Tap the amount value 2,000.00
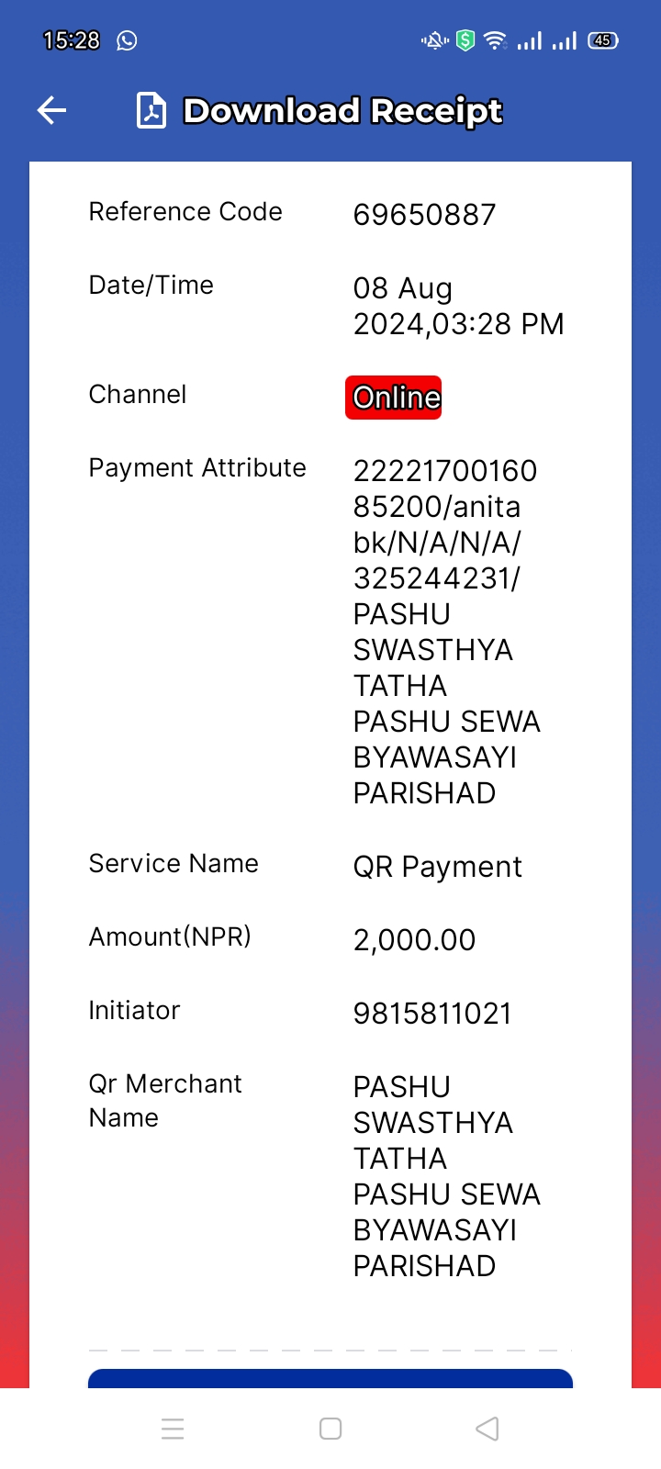The height and width of the screenshot is (1469, 661). pyautogui.click(x=415, y=940)
